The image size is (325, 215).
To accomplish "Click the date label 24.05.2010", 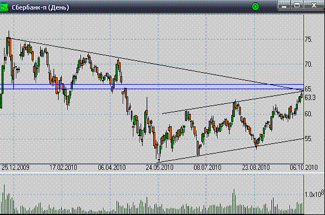I will coord(159,168).
